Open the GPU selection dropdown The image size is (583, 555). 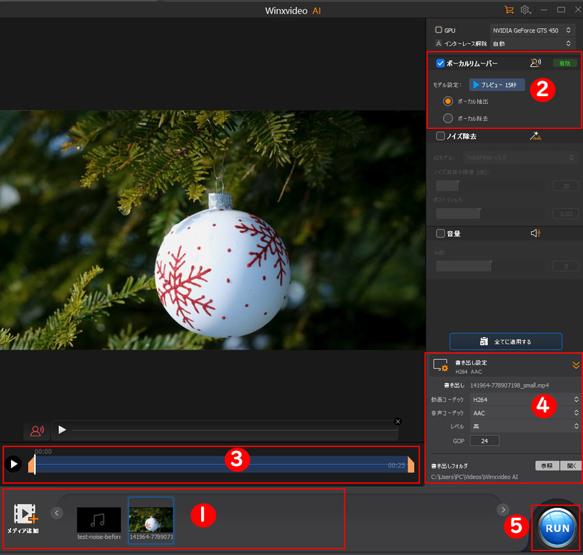click(x=531, y=30)
